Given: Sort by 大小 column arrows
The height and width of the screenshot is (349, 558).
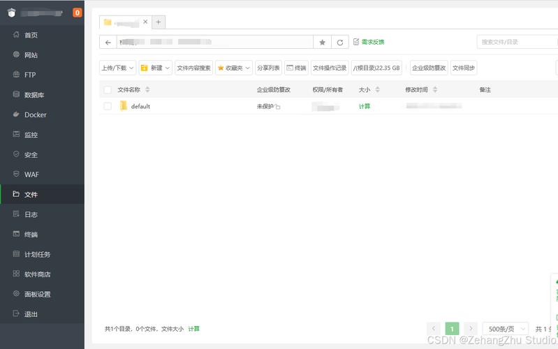Looking at the screenshot, I should pyautogui.click(x=377, y=89).
